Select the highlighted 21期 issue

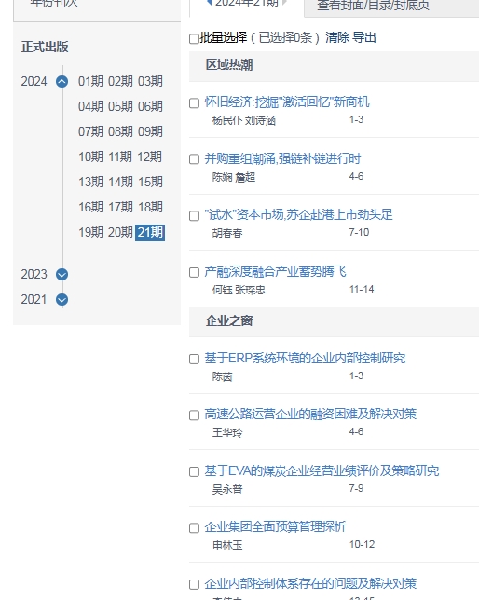pos(150,232)
